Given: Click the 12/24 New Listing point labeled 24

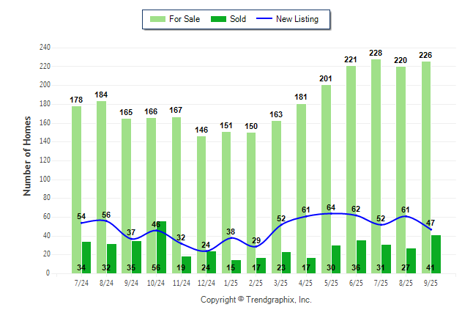Looking at the screenshot, I should (206, 251).
